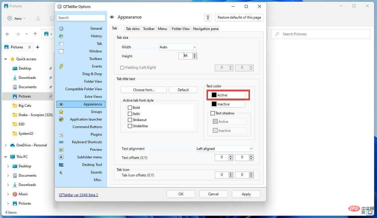Toggle the Padding (Left,Right) checkbox
Image resolution: width=377 pixels, height=218 pixels.
[x=122, y=68]
